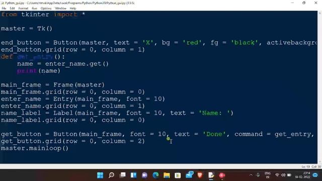The image size is (322, 181).
Task: Open the Windows Start menu
Action: click(x=100, y=175)
